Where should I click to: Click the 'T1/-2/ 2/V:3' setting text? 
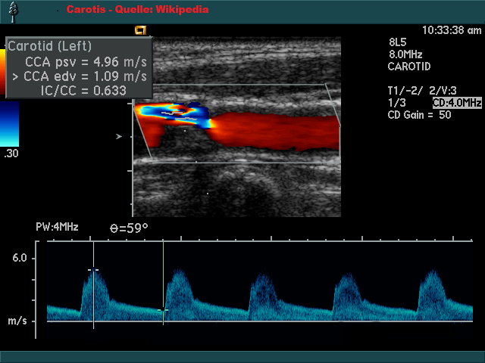tap(422, 91)
